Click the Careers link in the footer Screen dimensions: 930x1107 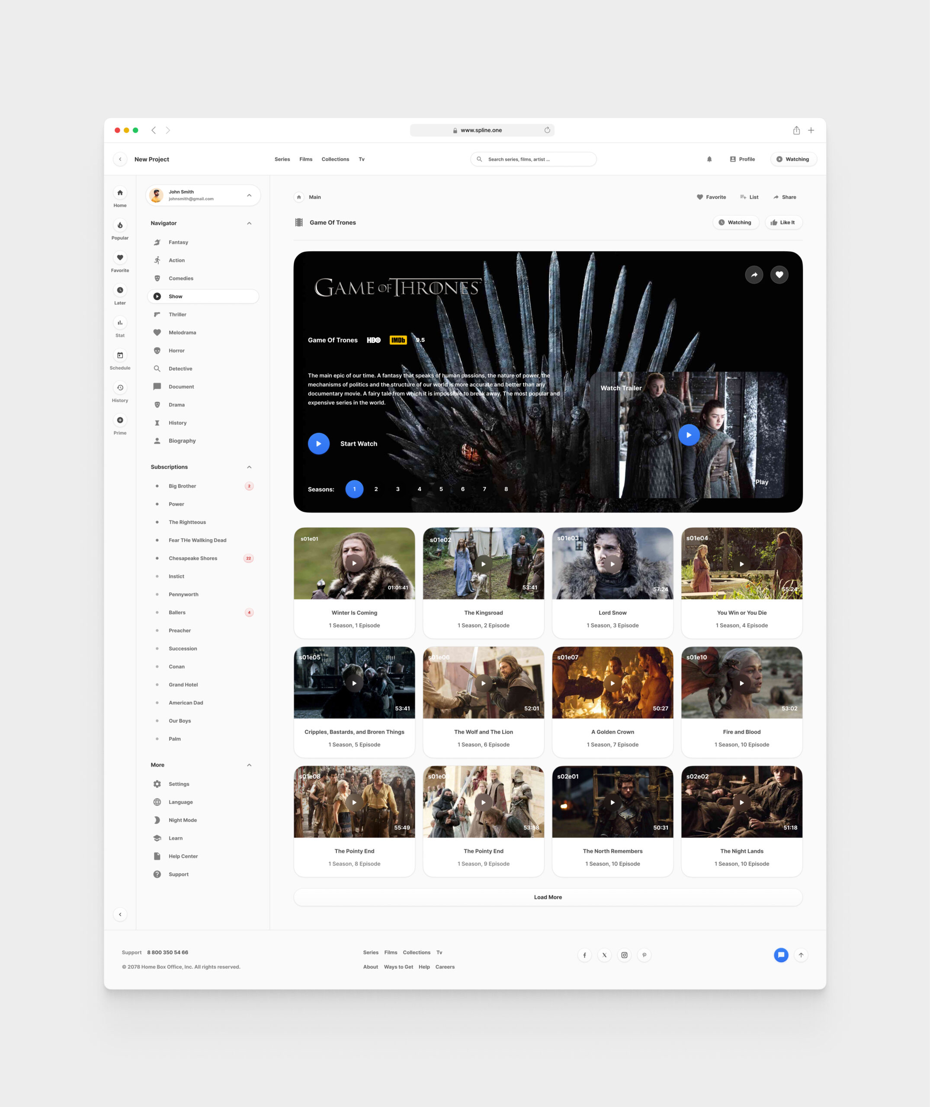445,967
